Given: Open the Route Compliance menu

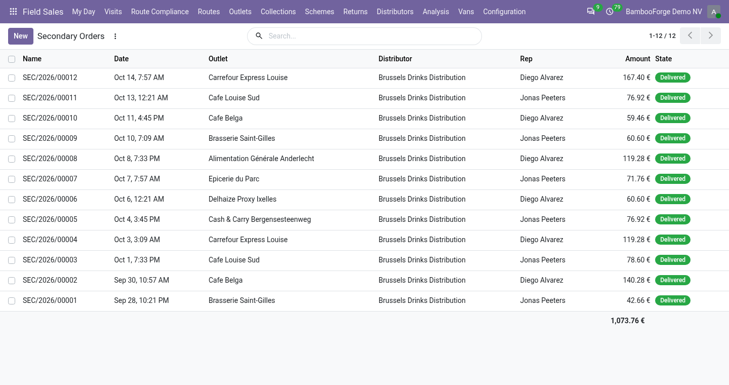Looking at the screenshot, I should pos(160,12).
